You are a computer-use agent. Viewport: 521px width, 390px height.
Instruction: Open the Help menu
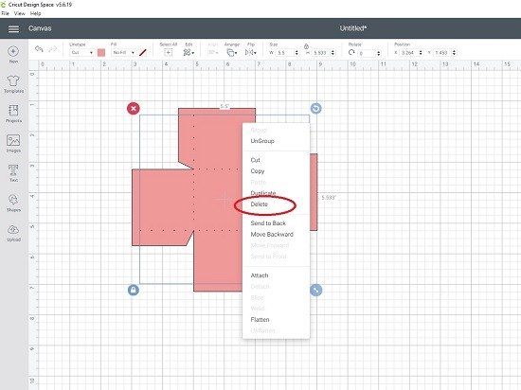36,13
